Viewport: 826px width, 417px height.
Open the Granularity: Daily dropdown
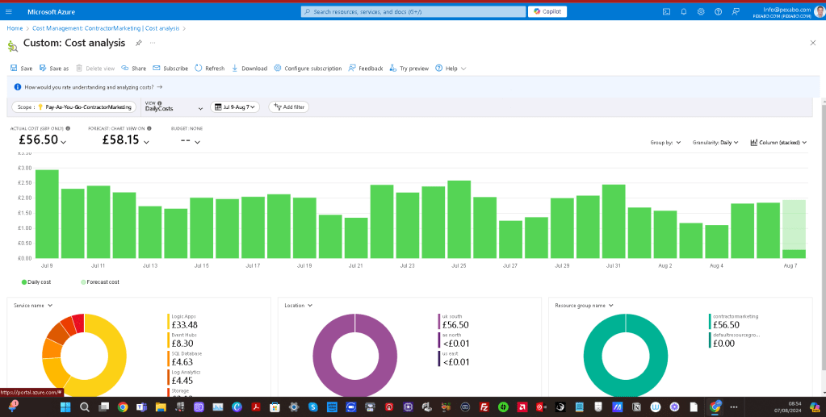coord(715,143)
